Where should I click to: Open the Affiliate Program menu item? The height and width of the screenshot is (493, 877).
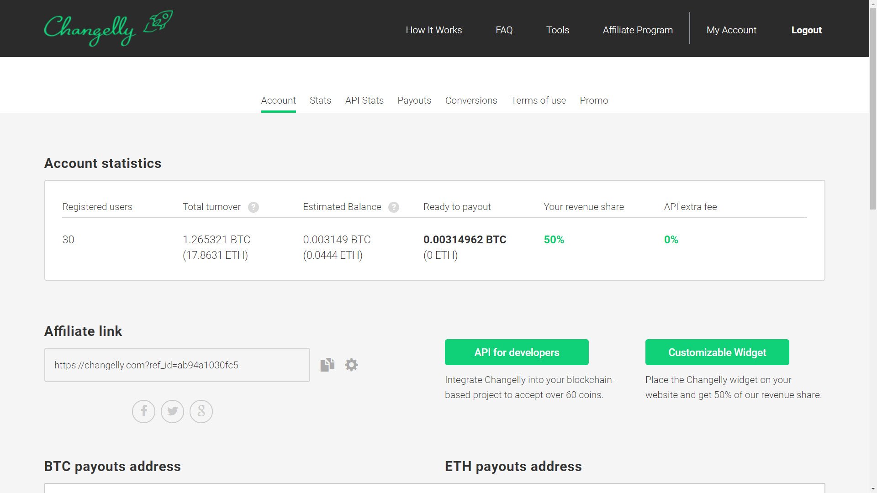coord(638,30)
